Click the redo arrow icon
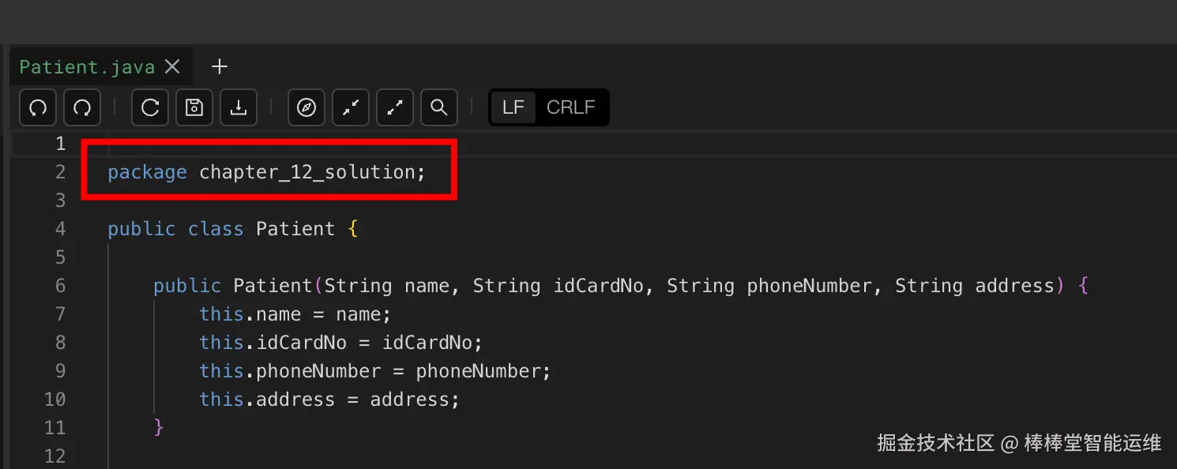The image size is (1177, 469). [x=81, y=107]
